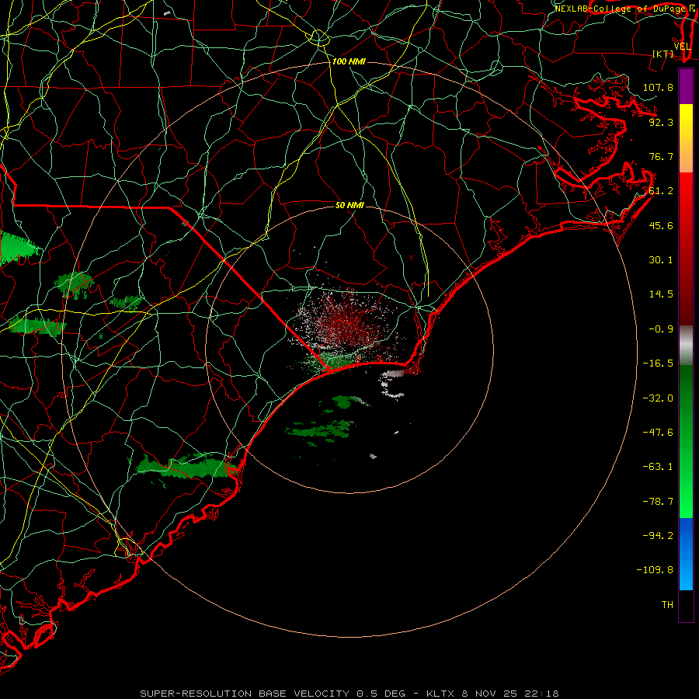Click the light blue segment near -109.8

(686, 573)
